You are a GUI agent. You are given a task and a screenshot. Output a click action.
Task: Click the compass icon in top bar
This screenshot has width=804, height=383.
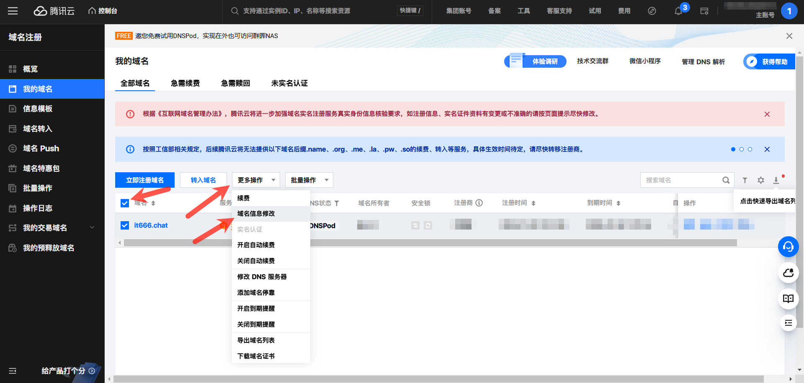pyautogui.click(x=652, y=11)
